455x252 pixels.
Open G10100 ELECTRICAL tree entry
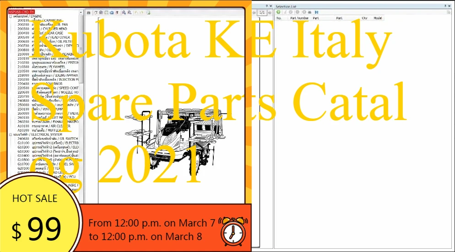click(x=48, y=143)
